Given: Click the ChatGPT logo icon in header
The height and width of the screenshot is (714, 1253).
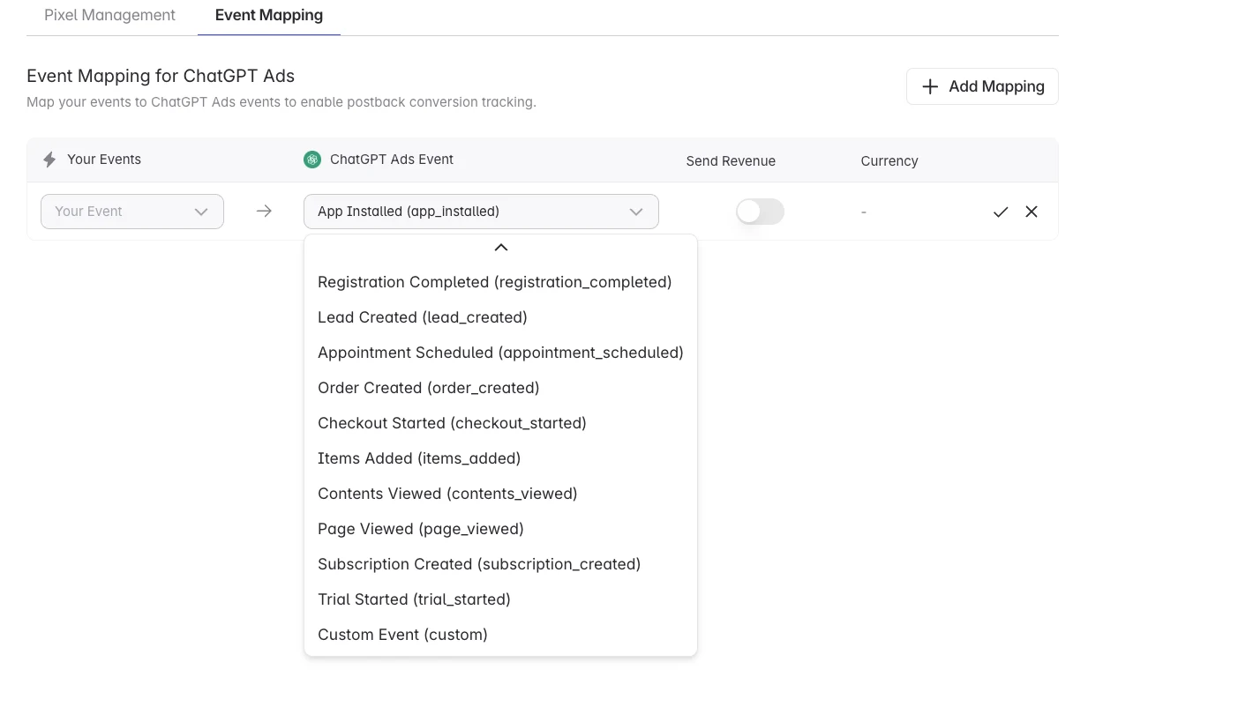Looking at the screenshot, I should coord(312,160).
